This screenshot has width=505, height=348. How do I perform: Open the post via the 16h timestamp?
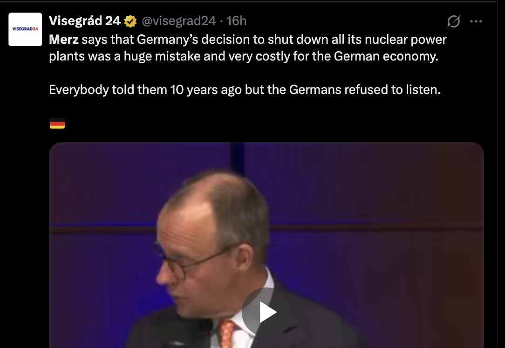(236, 21)
